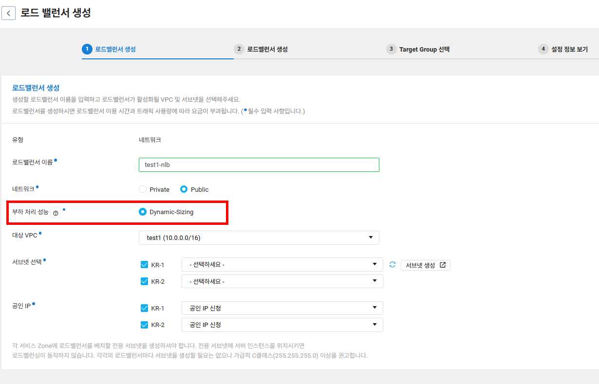
Task: Toggle KR-1 checkbox under 공인 IP
Action: point(144,308)
